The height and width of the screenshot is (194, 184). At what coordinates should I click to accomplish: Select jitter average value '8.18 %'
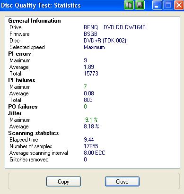point(91,127)
